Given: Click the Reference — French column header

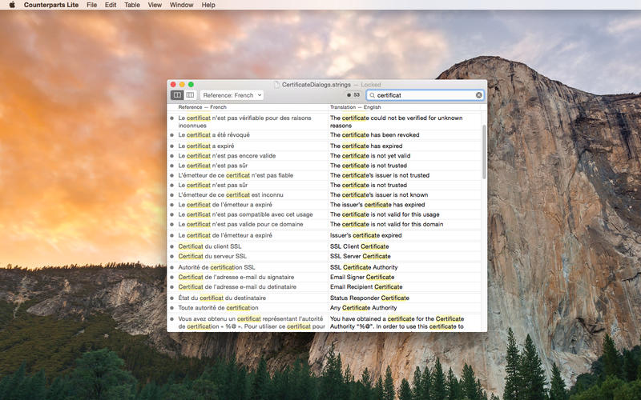Looking at the screenshot, I should click(202, 106).
